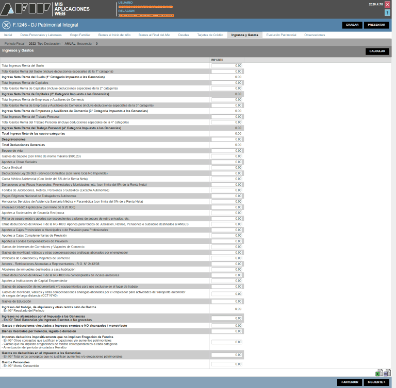
Task: Go to next page with SIGUIENTE
Action: (x=376, y=382)
